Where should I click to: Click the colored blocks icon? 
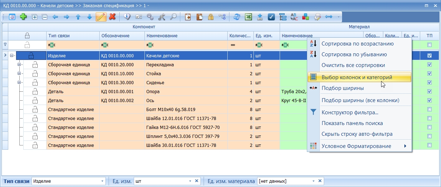click(x=306, y=17)
